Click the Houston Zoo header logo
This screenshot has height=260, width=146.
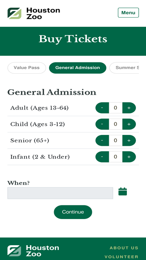[x=34, y=13]
